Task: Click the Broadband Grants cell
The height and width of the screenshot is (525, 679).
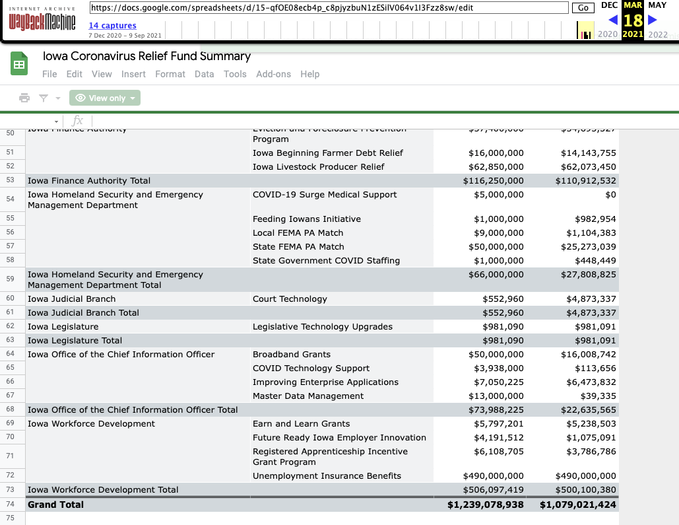Action: [x=342, y=354]
